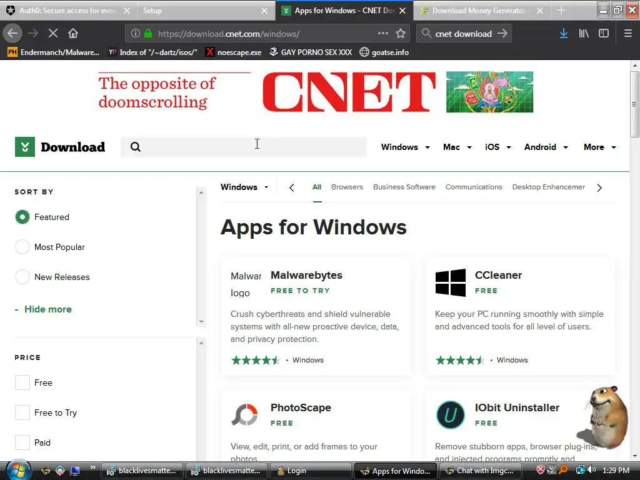
Task: Click the red shield tray icon
Action: (x=541, y=470)
